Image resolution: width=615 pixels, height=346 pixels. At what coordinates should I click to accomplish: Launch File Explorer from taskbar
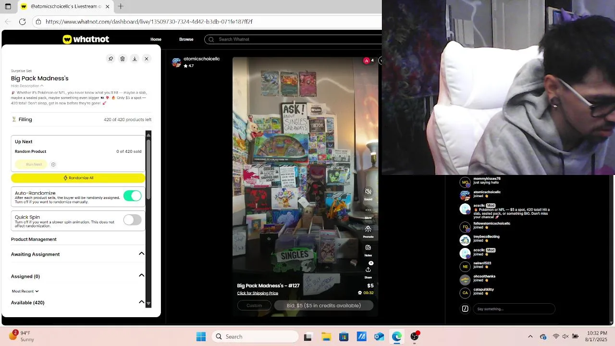point(326,337)
